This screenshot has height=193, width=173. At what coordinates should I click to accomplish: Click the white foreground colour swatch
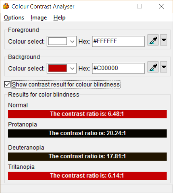point(57,41)
